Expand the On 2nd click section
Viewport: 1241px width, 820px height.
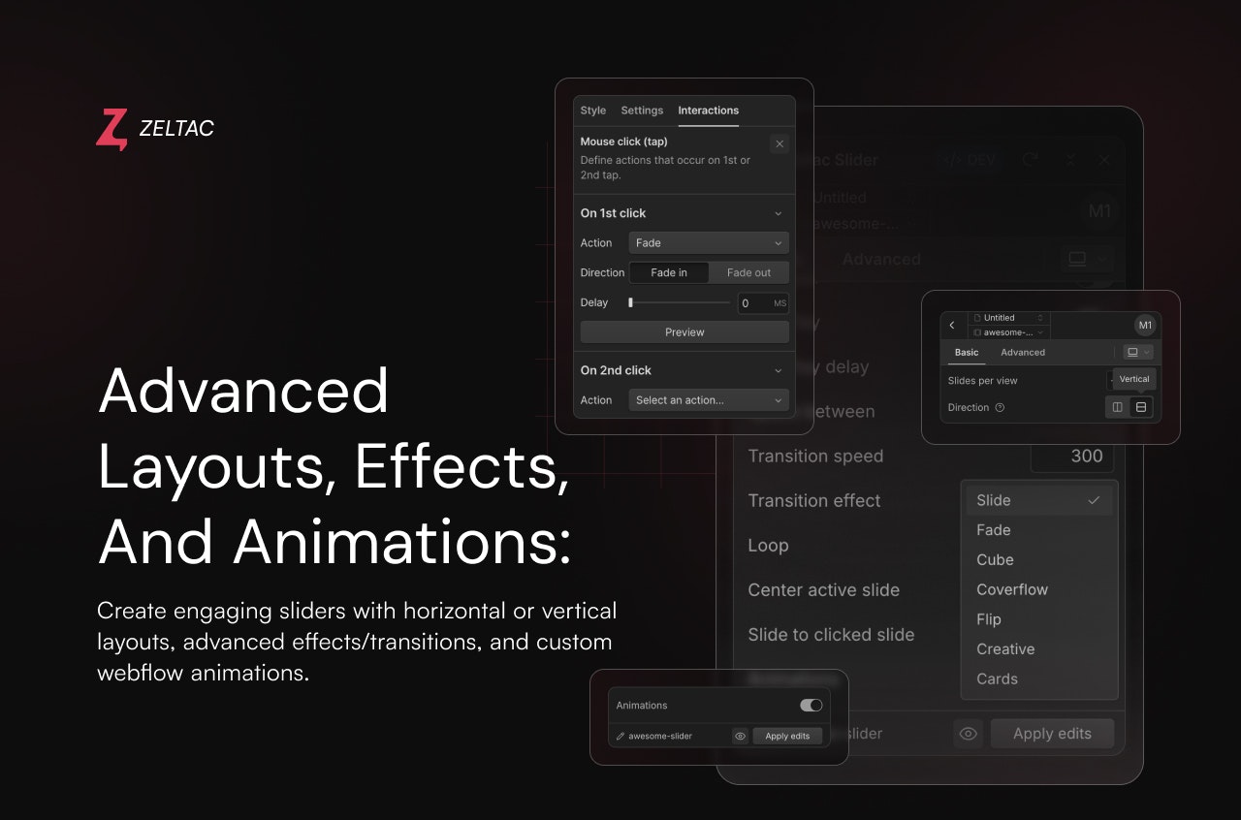tap(778, 370)
